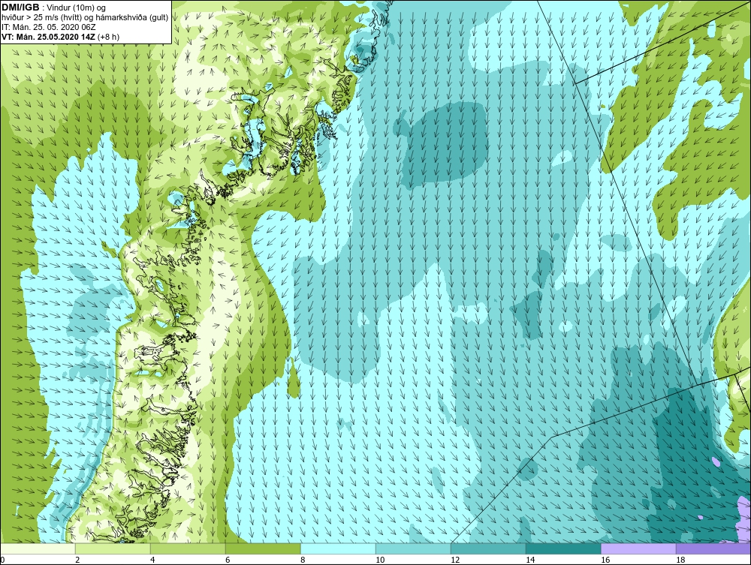Click the 16–18 m/s light purple legend swatch
The image size is (751, 565).
pos(638,548)
